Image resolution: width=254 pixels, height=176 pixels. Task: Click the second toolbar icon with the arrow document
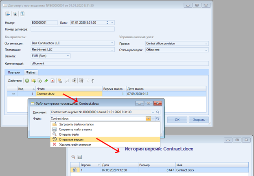tap(15, 14)
